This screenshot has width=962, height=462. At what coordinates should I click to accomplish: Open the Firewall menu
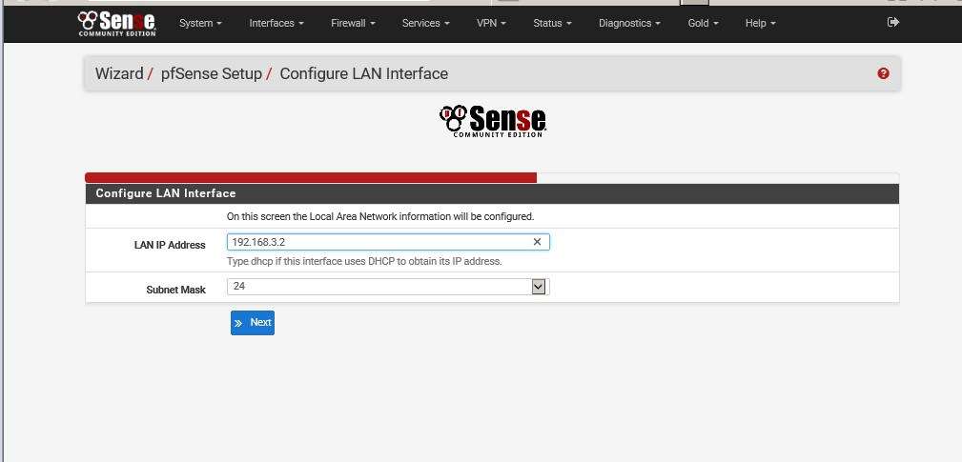click(x=353, y=23)
